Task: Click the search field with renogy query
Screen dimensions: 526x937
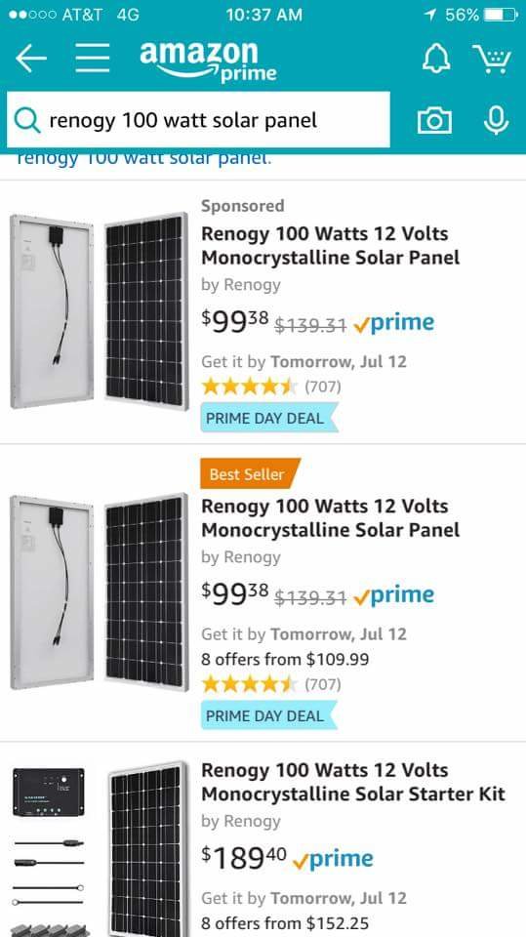Action: [x=198, y=119]
